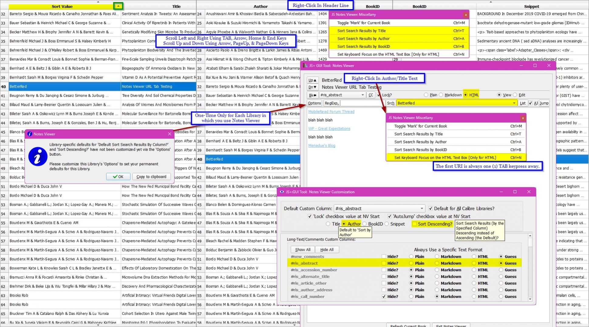Click Show All in Customization window

click(303, 250)
